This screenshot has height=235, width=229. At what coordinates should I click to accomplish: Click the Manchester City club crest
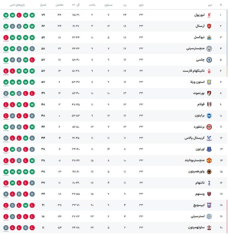[x=209, y=49]
